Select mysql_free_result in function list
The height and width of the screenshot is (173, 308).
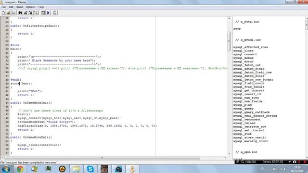pos(249,87)
